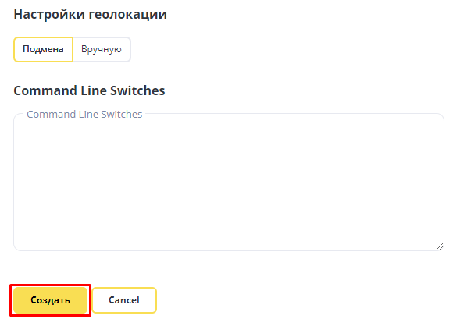
Task: Dismiss the form using Cancel
Action: [124, 300]
